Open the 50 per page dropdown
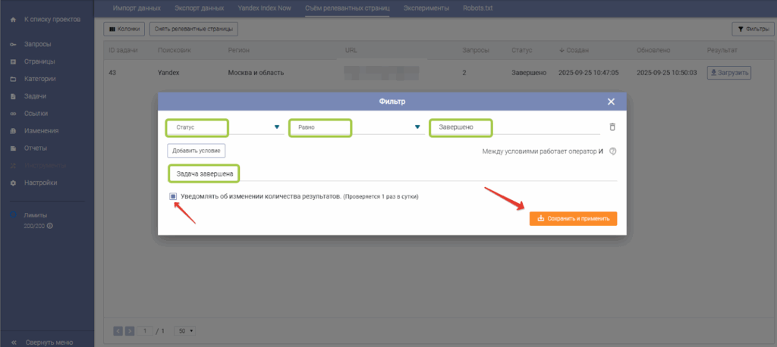Viewport: 777px width, 347px height. coord(184,331)
